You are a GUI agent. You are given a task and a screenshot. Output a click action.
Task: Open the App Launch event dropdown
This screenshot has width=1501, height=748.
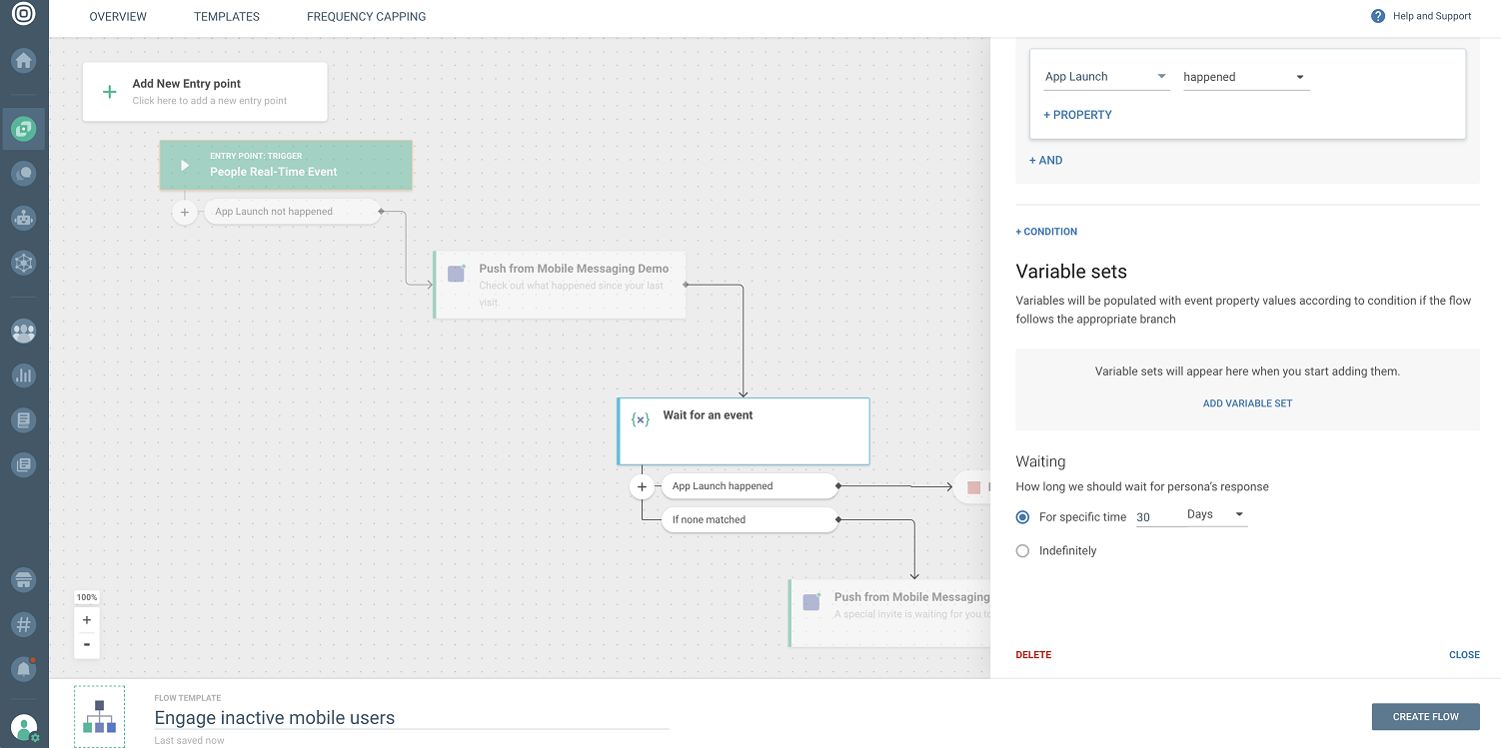pyautogui.click(x=1106, y=77)
